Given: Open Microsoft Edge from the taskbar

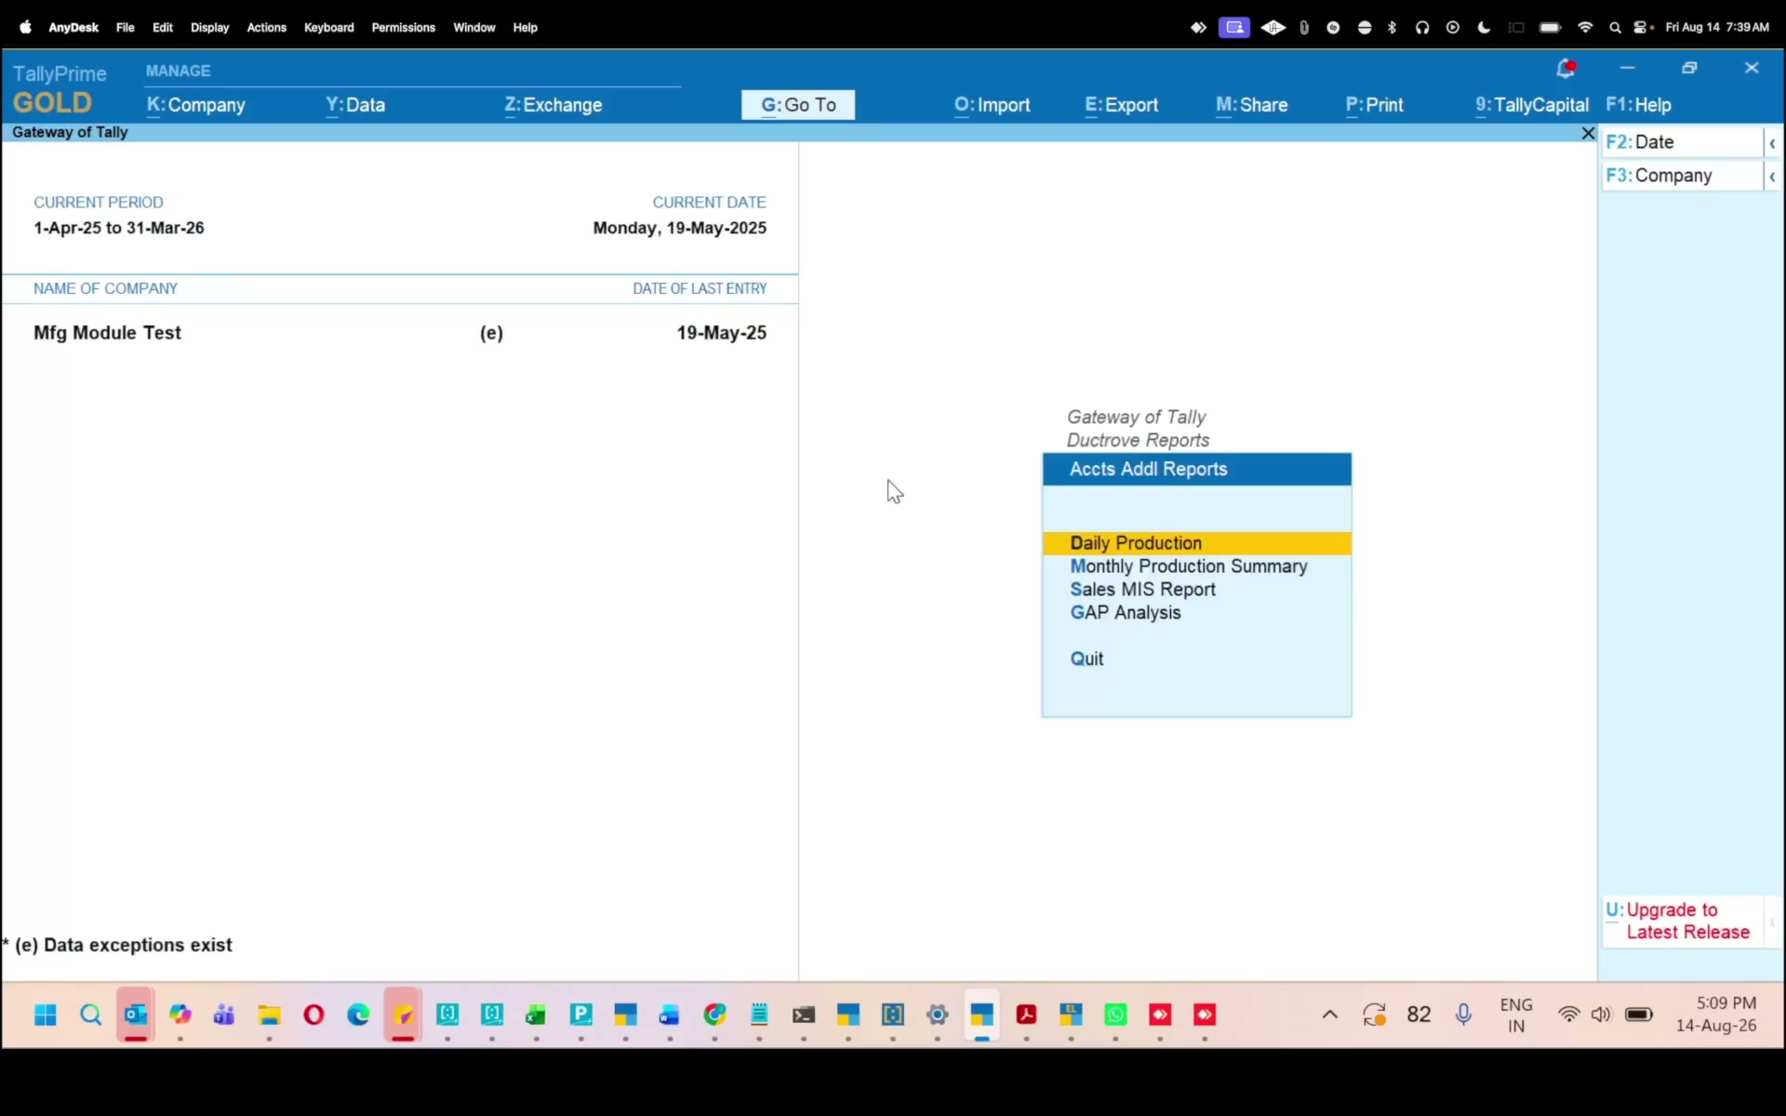Looking at the screenshot, I should click(358, 1015).
